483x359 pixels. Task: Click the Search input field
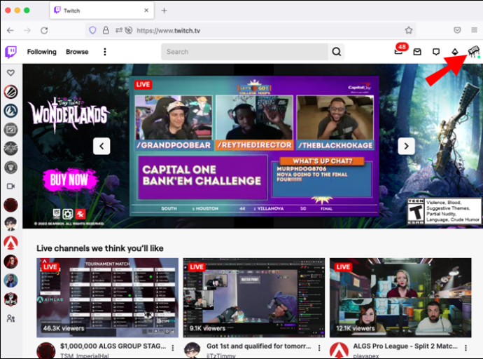pyautogui.click(x=244, y=52)
